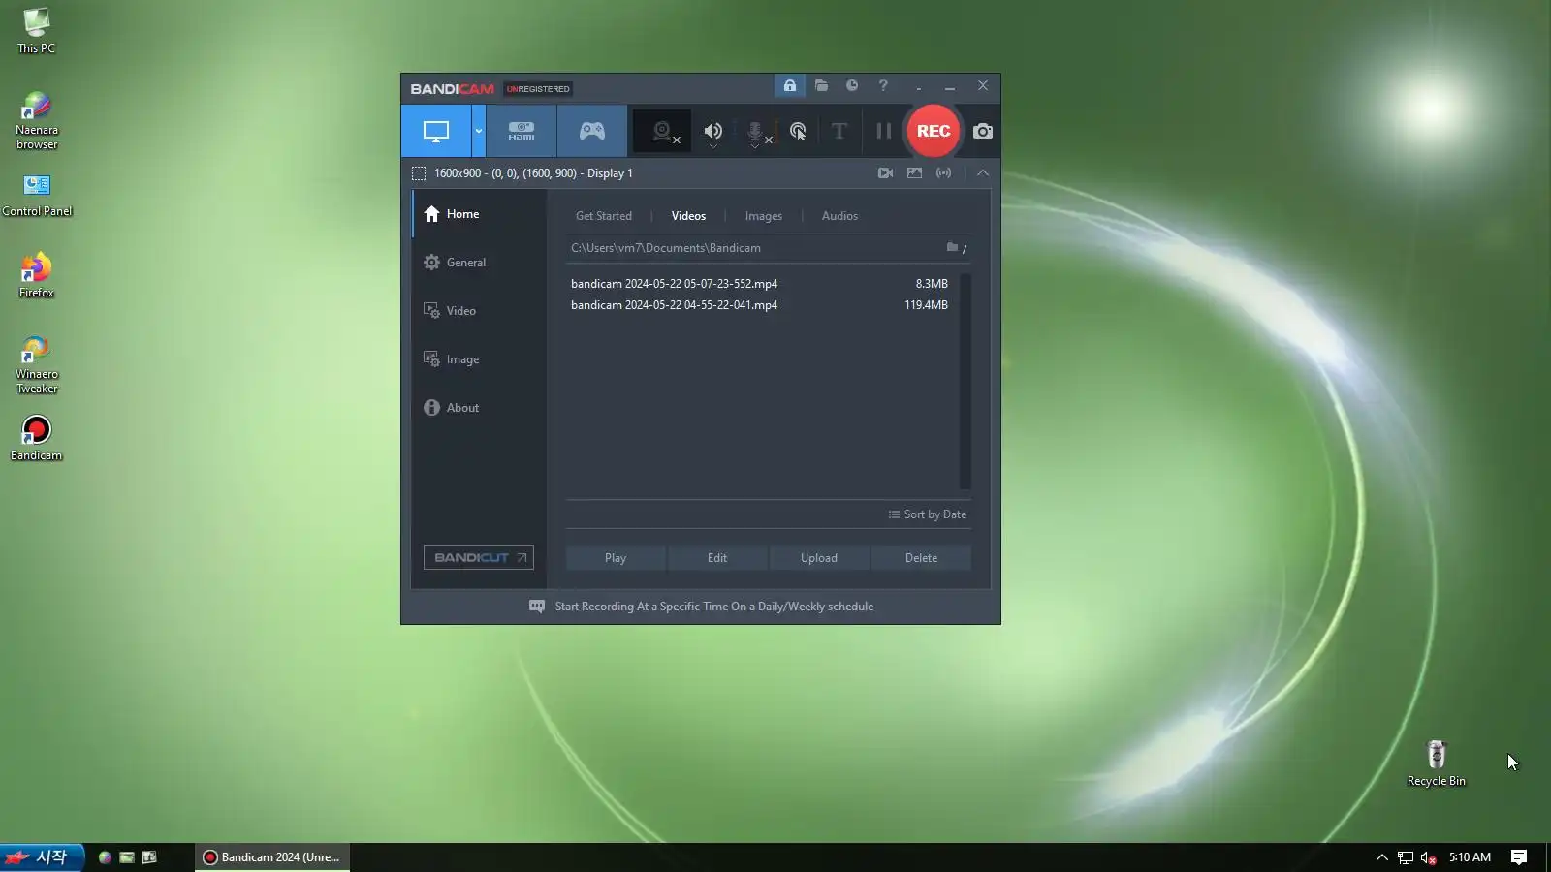Click the Firefox desktop icon
This screenshot has width=1551, height=872.
(37, 275)
